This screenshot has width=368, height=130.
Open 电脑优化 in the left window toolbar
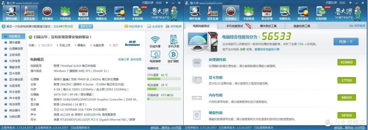pos(102,13)
